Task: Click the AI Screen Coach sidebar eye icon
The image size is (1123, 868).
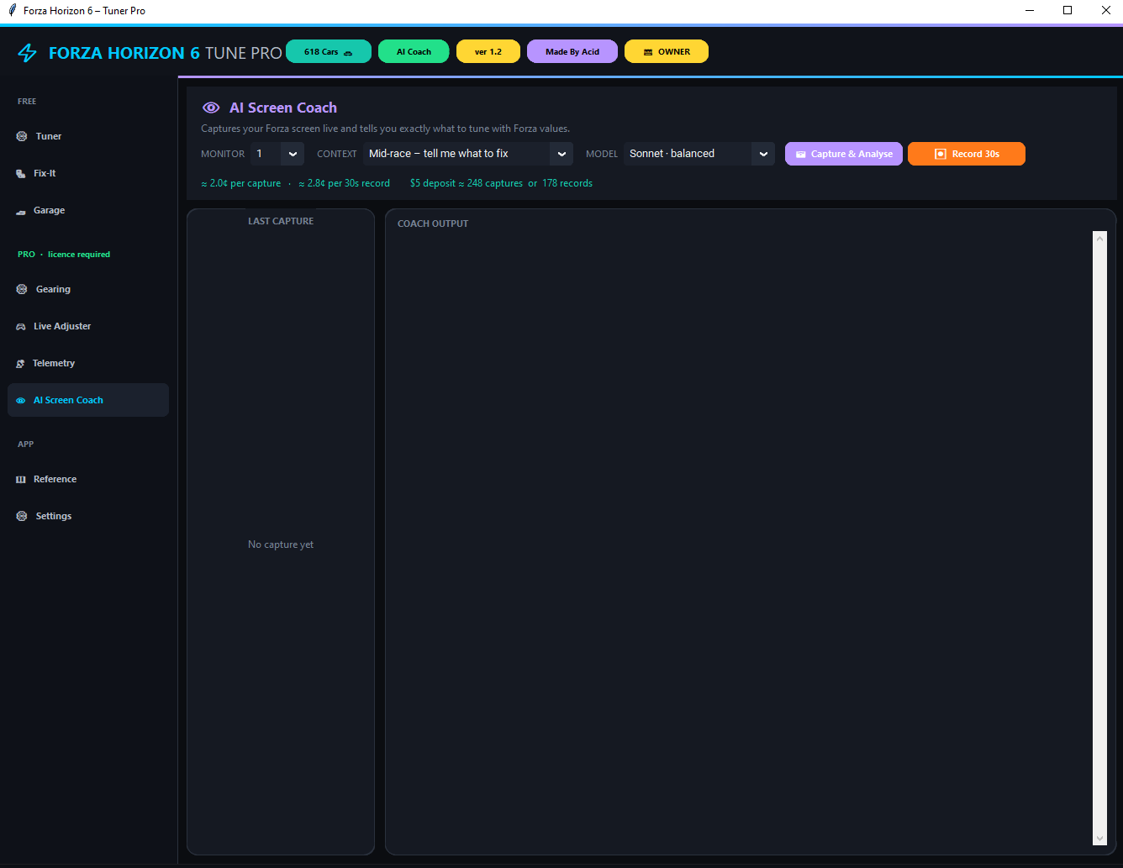Action: tap(21, 401)
